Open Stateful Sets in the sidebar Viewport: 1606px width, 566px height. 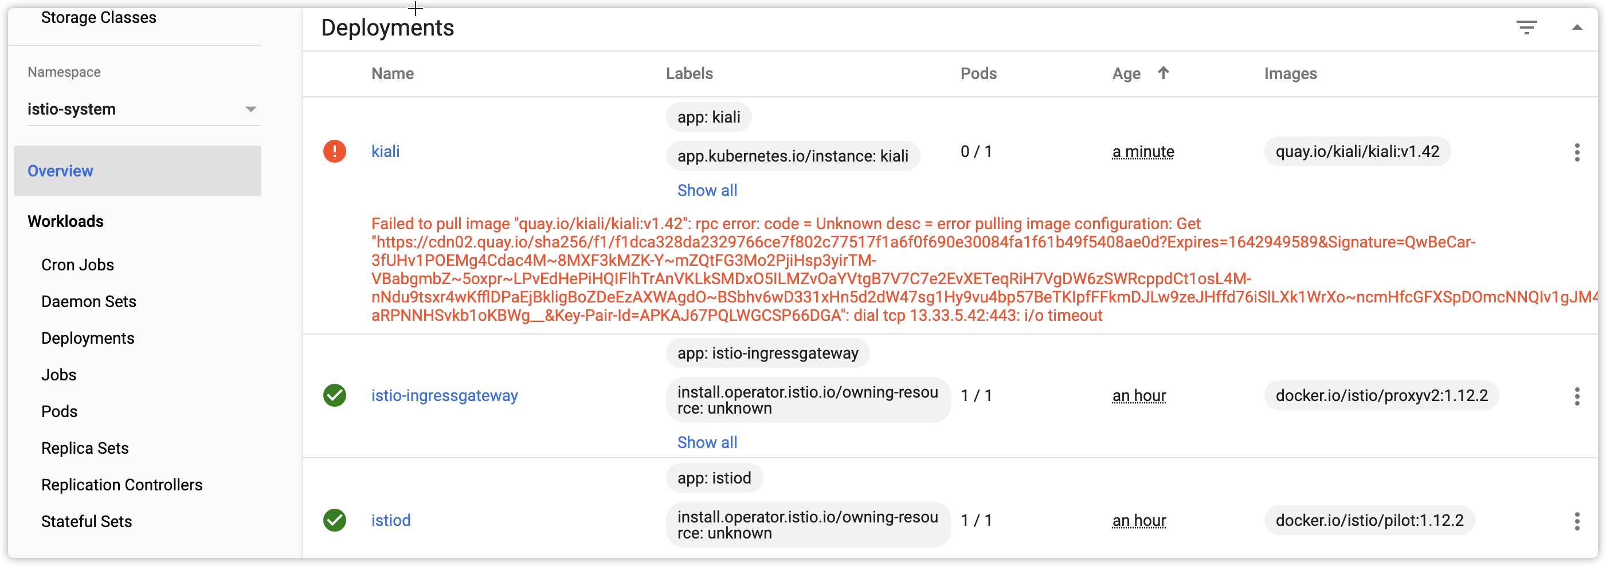click(x=87, y=521)
